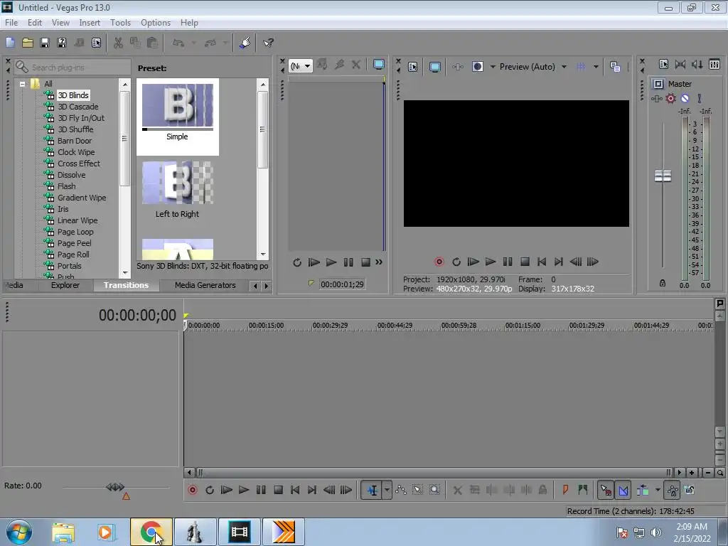Copy snapshot to clipboard in preview toolbar

click(x=615, y=67)
